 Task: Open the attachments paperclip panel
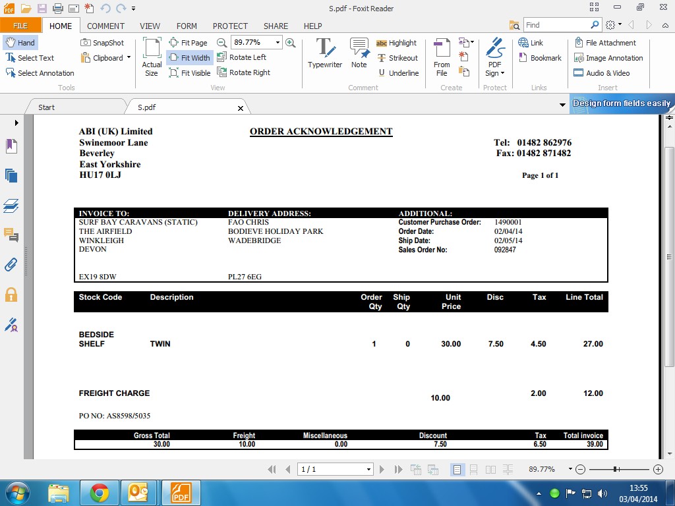click(11, 265)
